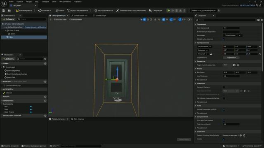This screenshot has width=264, height=148.
Task: Open viewport options hamburger menu
Action: 50,19
